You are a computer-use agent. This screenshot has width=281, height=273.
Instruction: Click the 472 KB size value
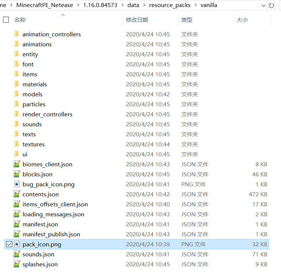click(258, 194)
